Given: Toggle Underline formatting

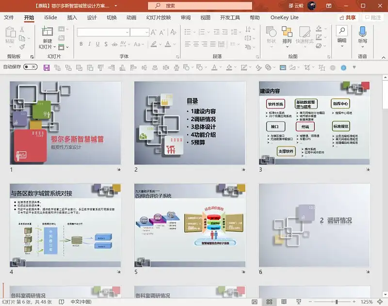Looking at the screenshot, I should coord(98,44).
